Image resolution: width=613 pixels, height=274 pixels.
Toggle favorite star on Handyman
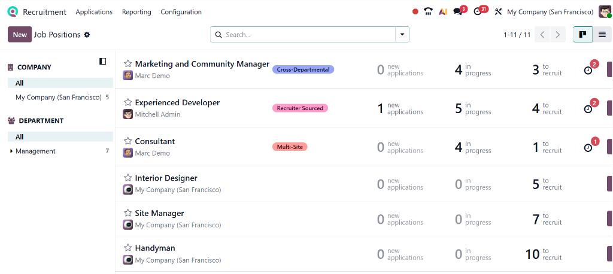128,248
